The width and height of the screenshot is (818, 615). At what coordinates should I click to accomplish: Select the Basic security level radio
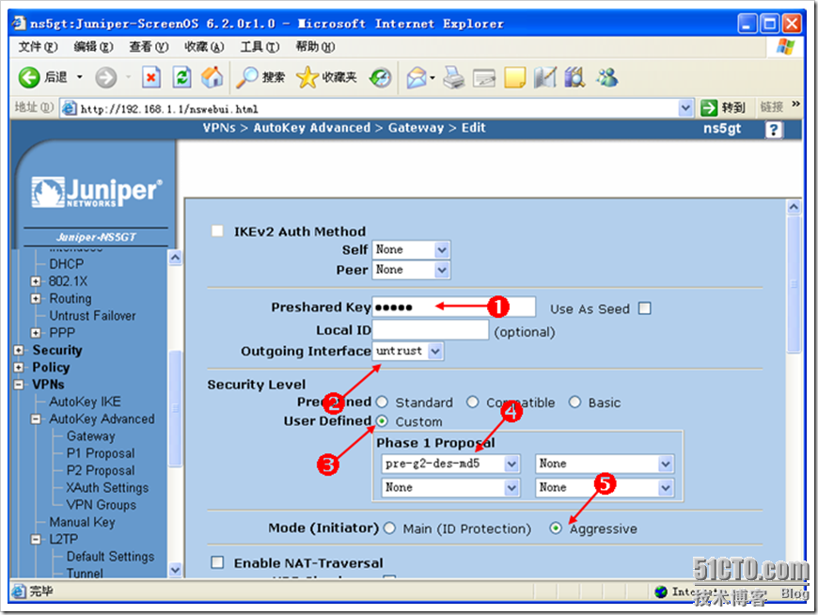574,402
